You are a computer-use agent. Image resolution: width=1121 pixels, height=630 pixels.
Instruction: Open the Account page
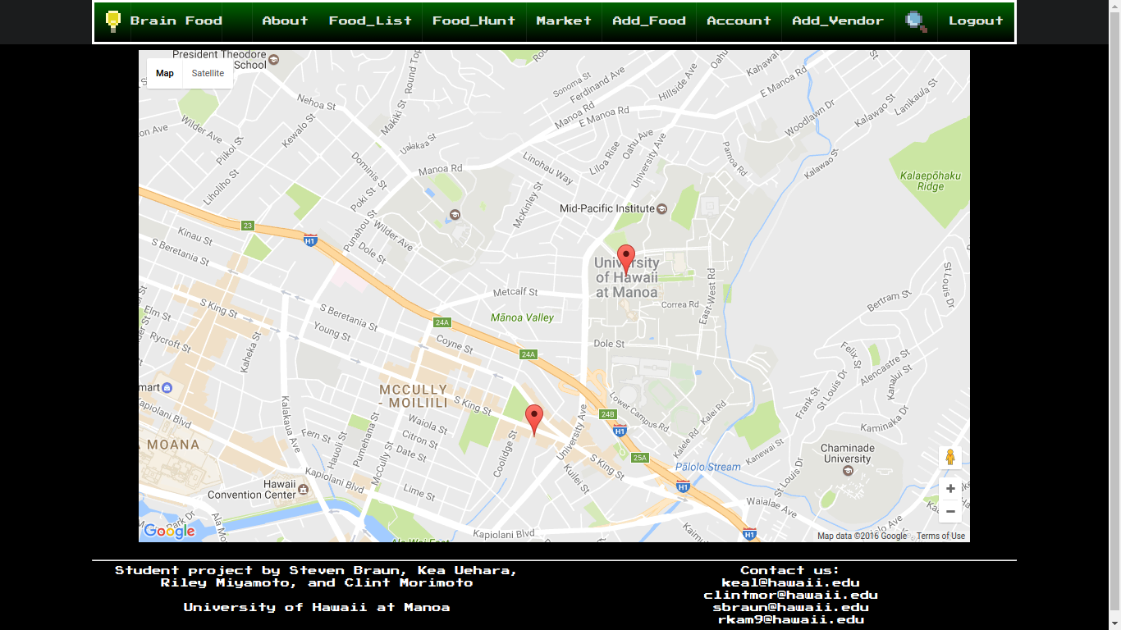click(739, 21)
